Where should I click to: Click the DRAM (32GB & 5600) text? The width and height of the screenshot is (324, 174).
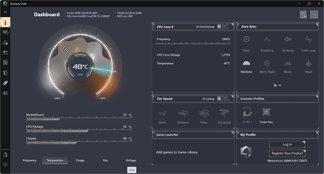click(x=130, y=13)
